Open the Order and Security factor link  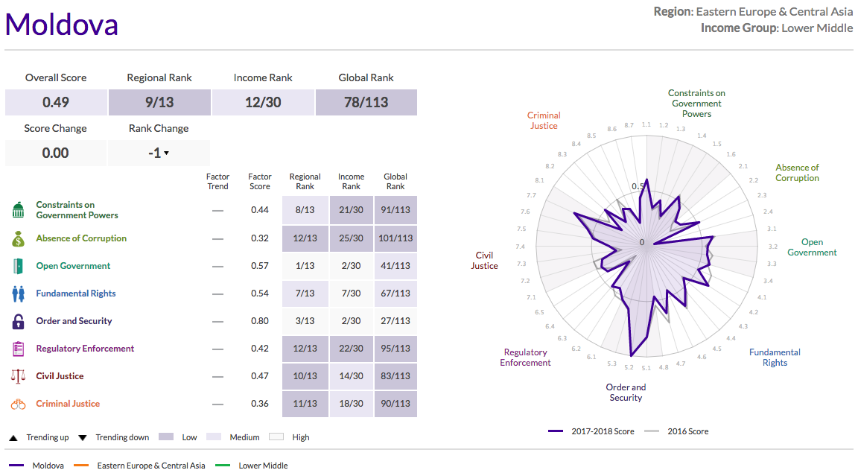tap(74, 320)
